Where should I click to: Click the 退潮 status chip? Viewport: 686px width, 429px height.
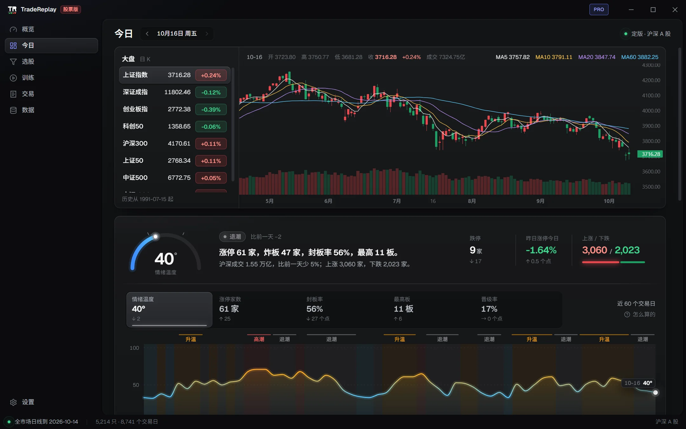[x=232, y=237]
